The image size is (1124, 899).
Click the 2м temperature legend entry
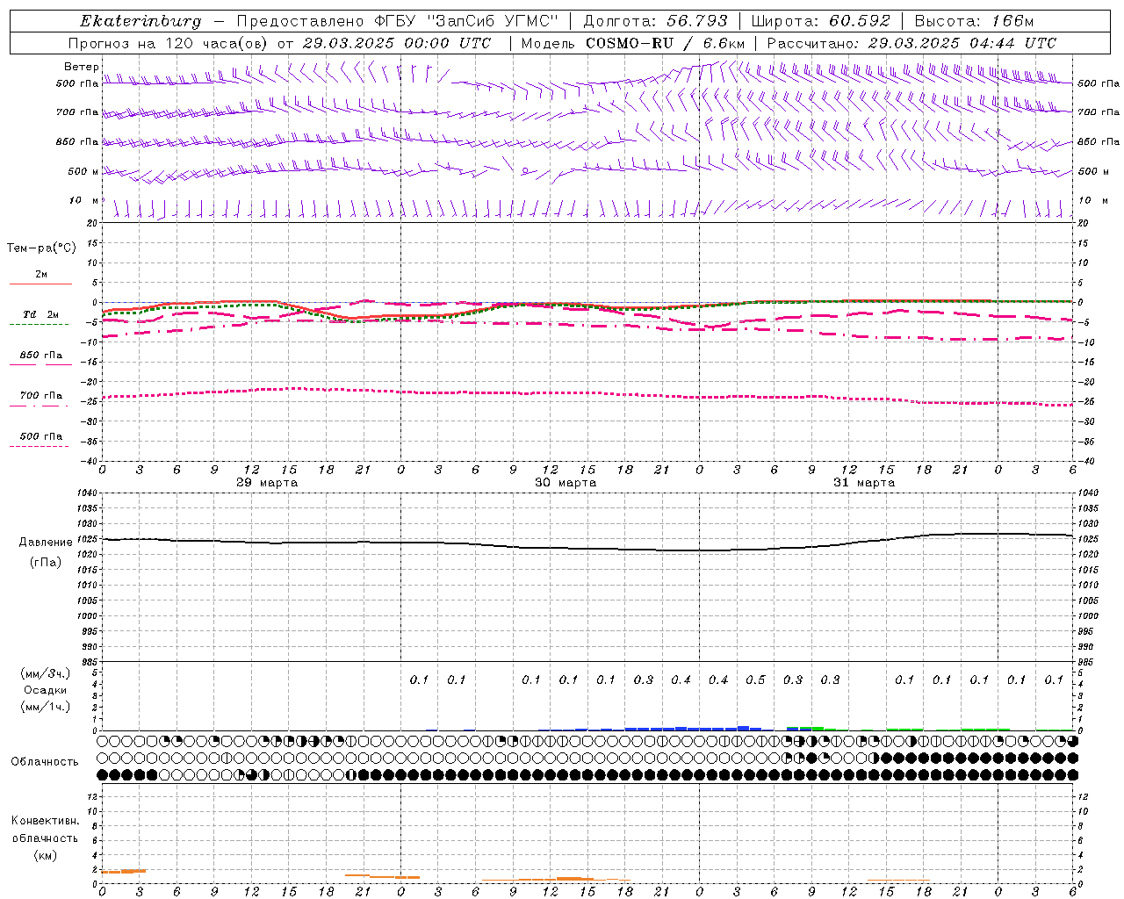point(41,274)
